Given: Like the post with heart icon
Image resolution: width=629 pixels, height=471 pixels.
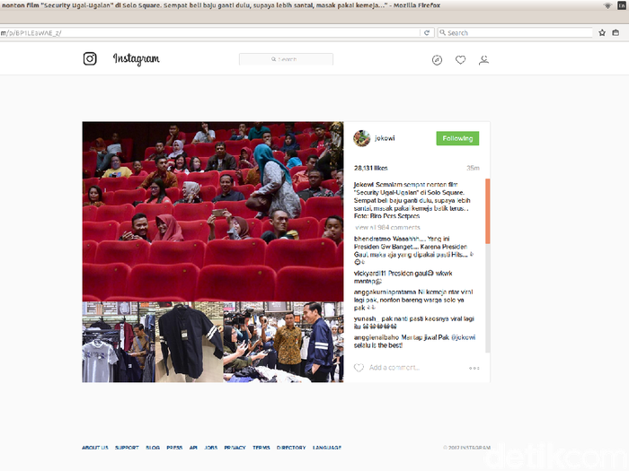Looking at the screenshot, I should tap(359, 368).
